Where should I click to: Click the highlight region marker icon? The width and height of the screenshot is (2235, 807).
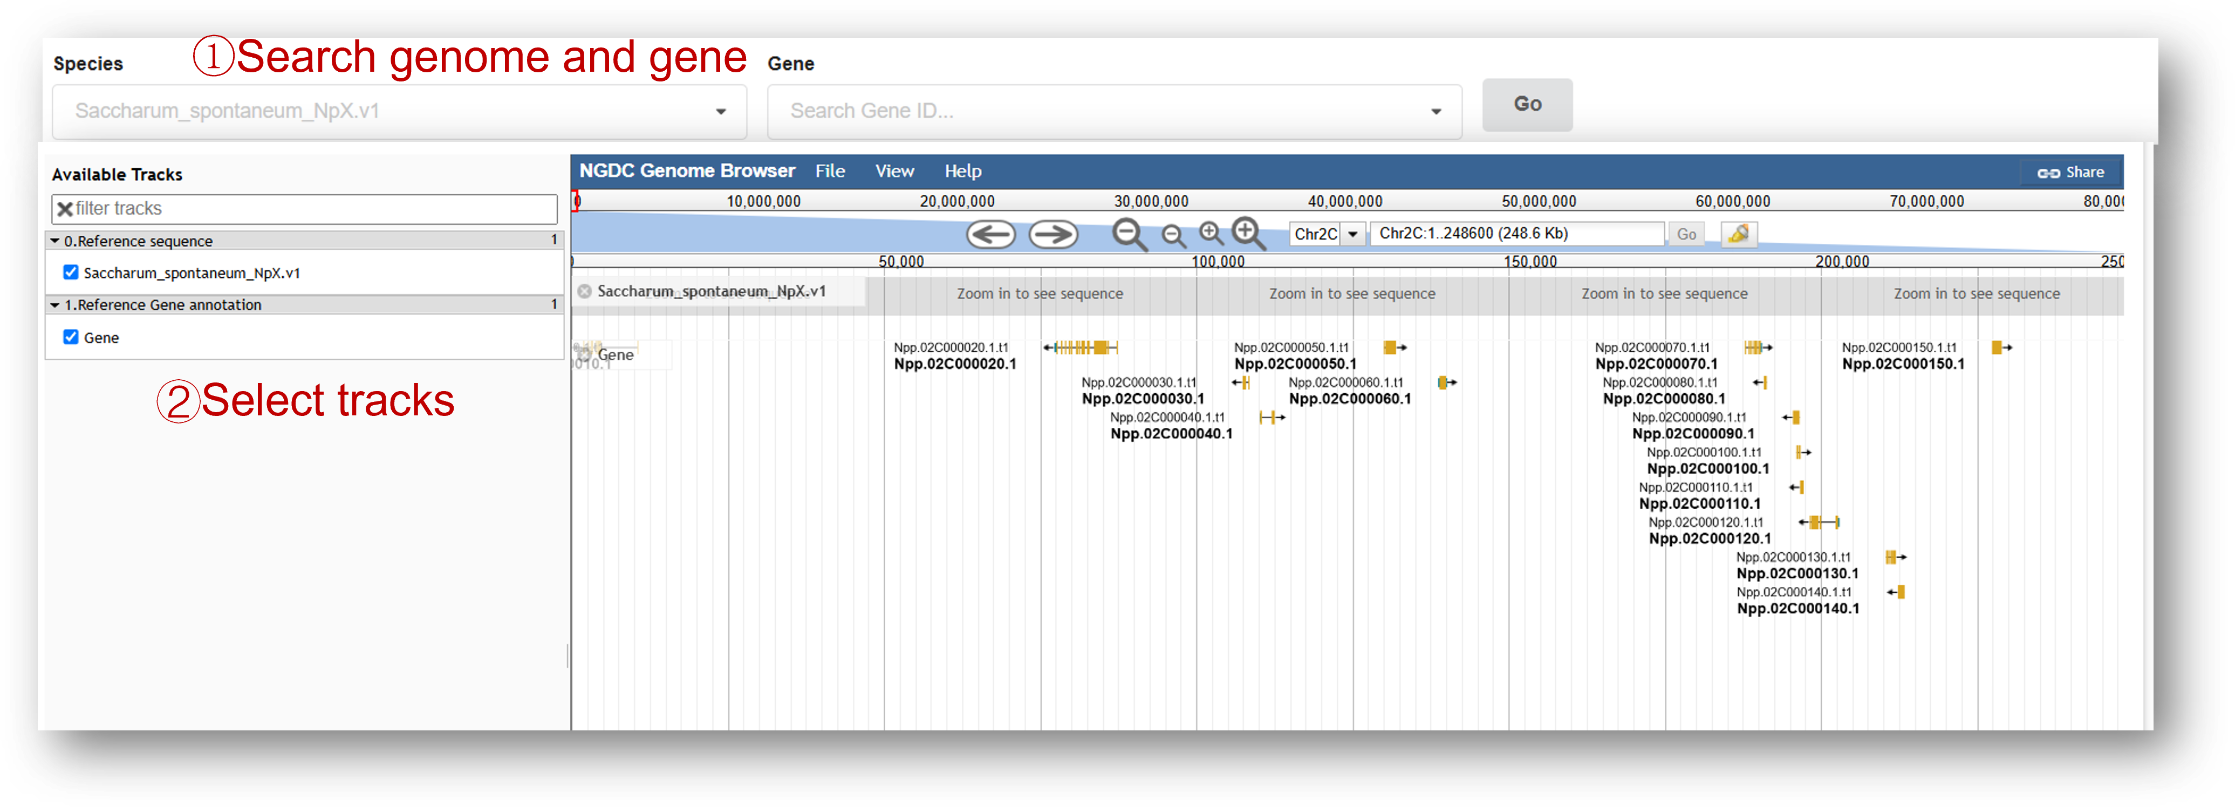tap(1738, 234)
